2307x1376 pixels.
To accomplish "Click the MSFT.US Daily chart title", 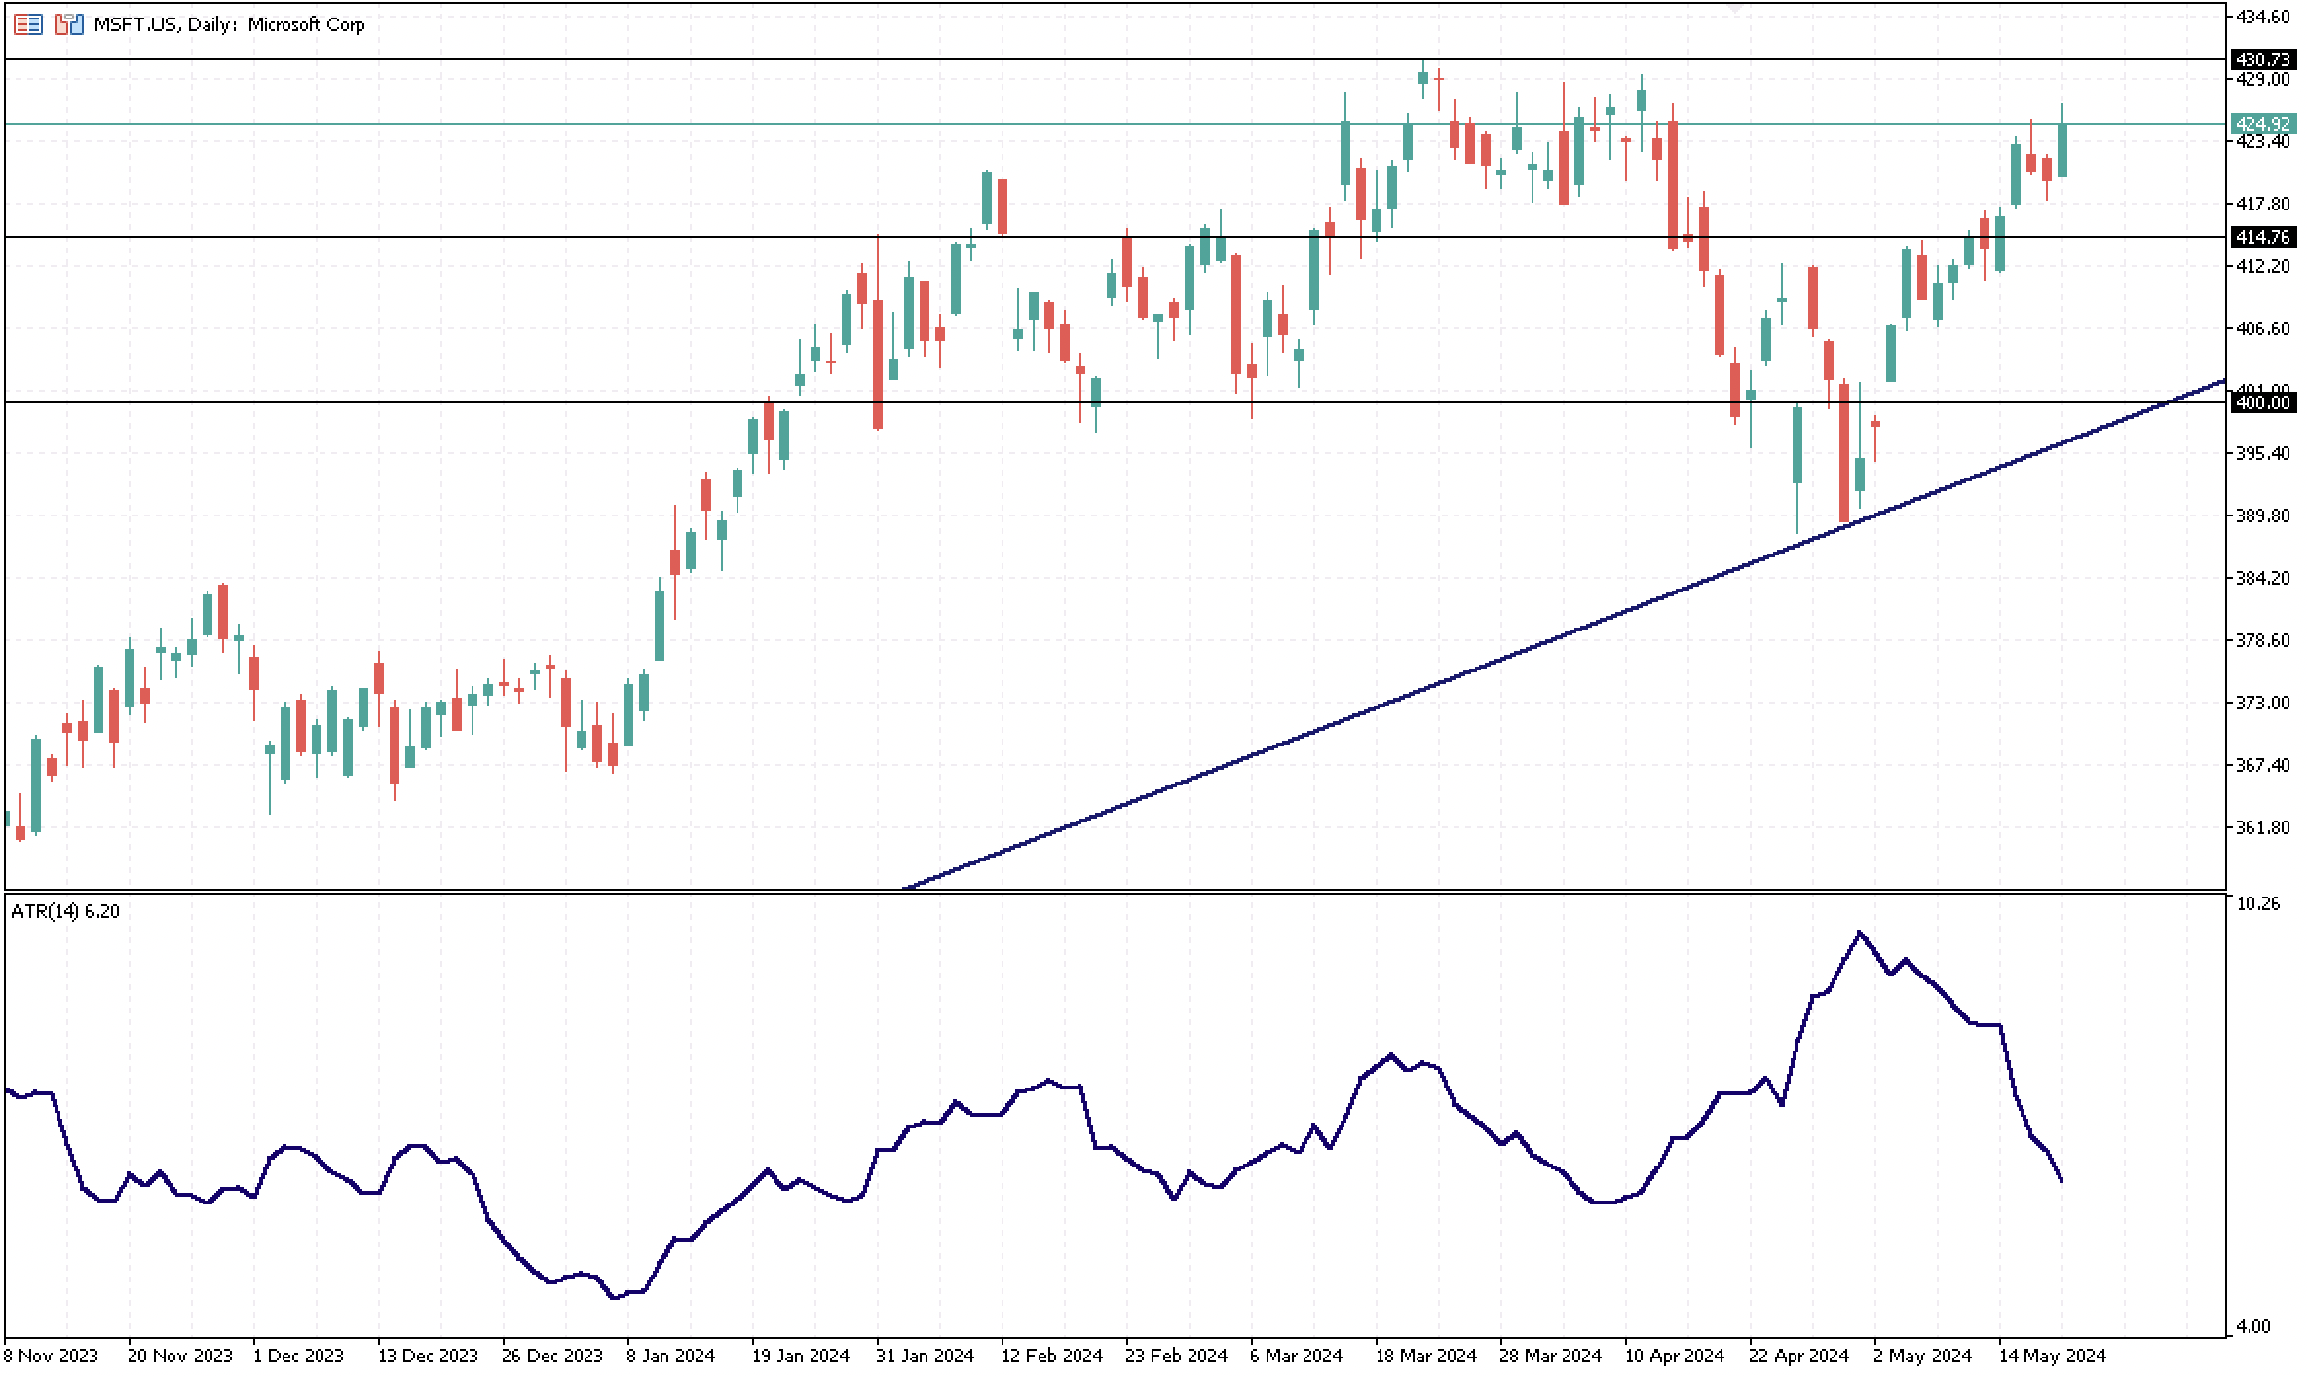I will click(229, 24).
